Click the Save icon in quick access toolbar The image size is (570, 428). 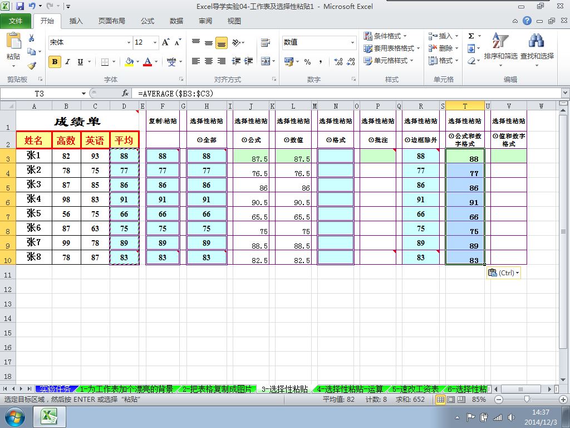tap(20, 6)
